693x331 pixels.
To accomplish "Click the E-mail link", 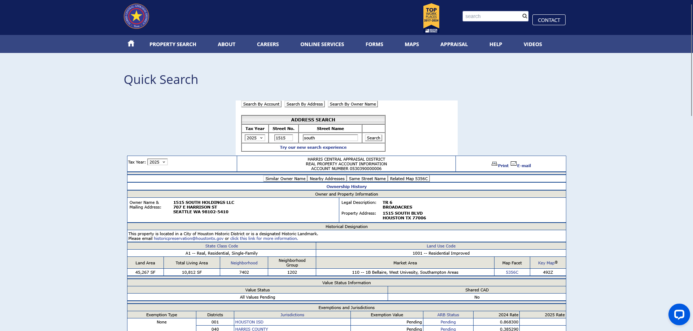I will coord(524,166).
